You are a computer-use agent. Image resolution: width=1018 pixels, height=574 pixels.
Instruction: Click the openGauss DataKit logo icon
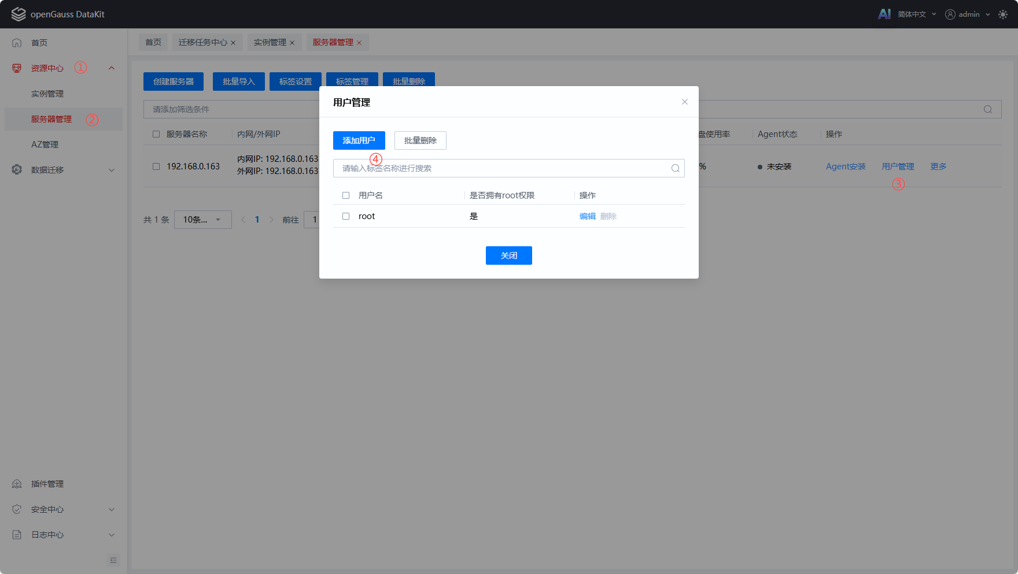19,14
